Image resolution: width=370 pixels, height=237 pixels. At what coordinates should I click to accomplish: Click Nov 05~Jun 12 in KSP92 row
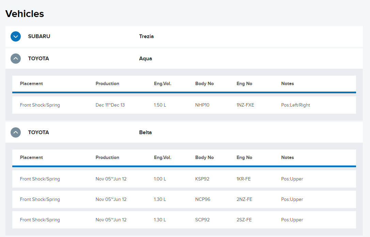[111, 179]
